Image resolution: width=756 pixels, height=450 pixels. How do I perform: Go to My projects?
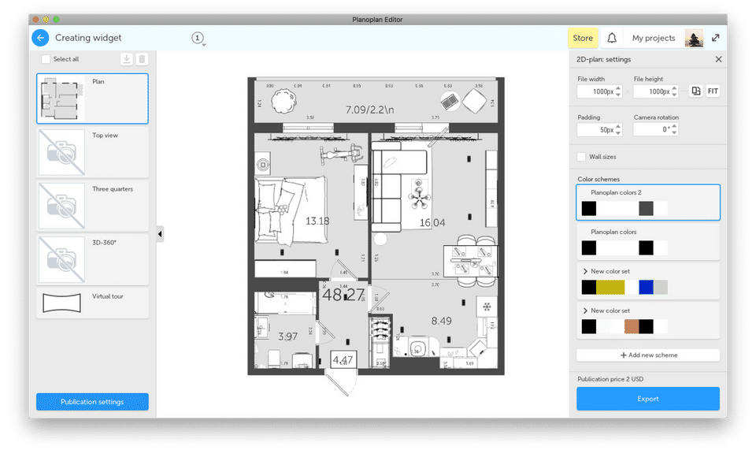coord(654,38)
